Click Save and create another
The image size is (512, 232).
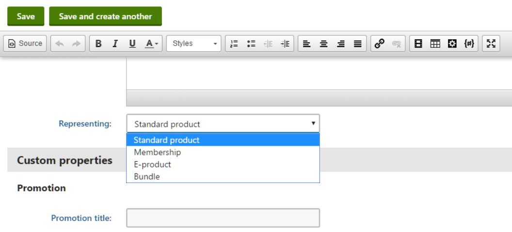[x=106, y=16]
